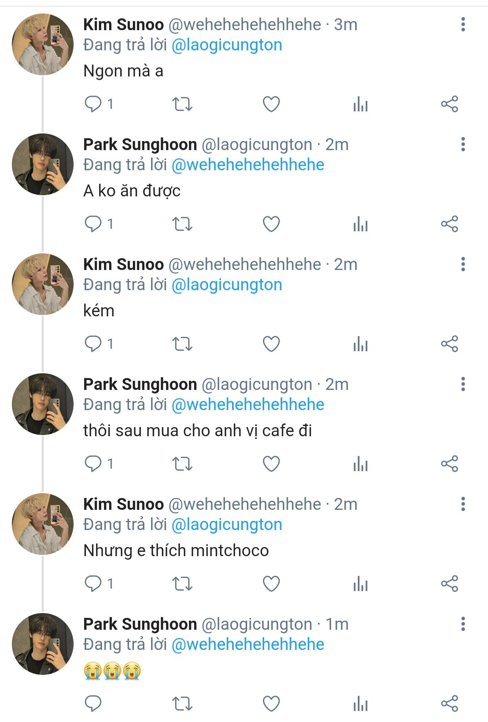The width and height of the screenshot is (488, 722).
Task: Like the tweet saying "kém"
Action: click(x=271, y=344)
